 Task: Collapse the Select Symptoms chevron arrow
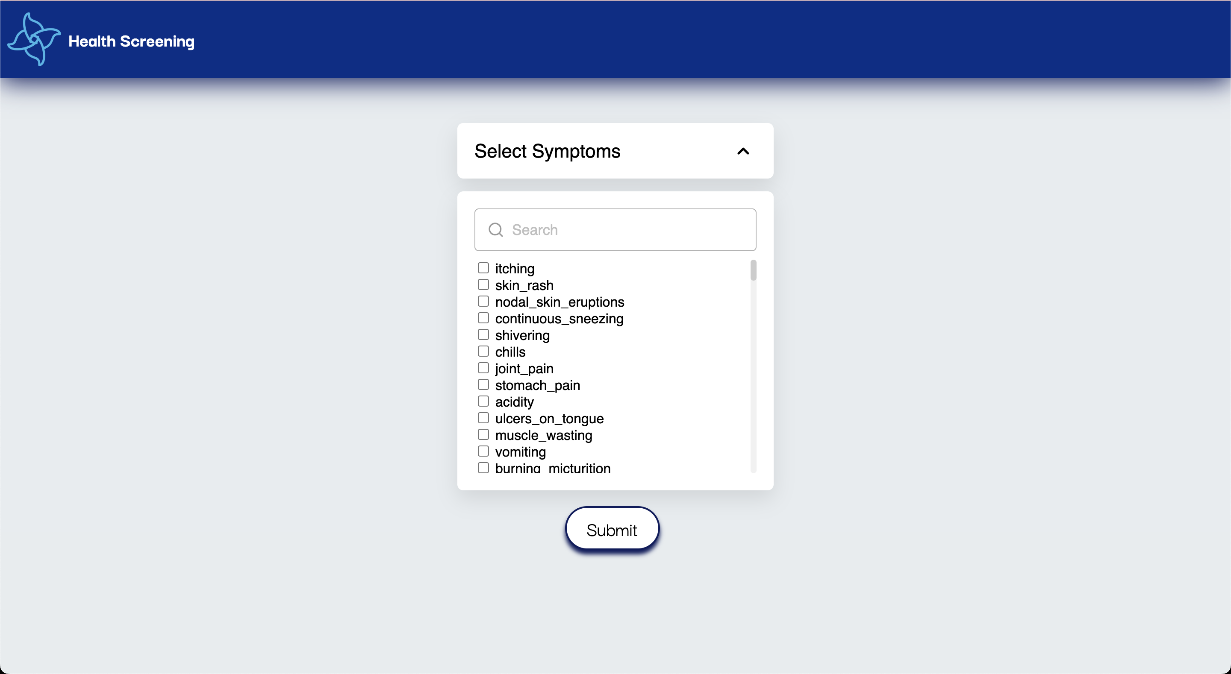click(x=743, y=152)
